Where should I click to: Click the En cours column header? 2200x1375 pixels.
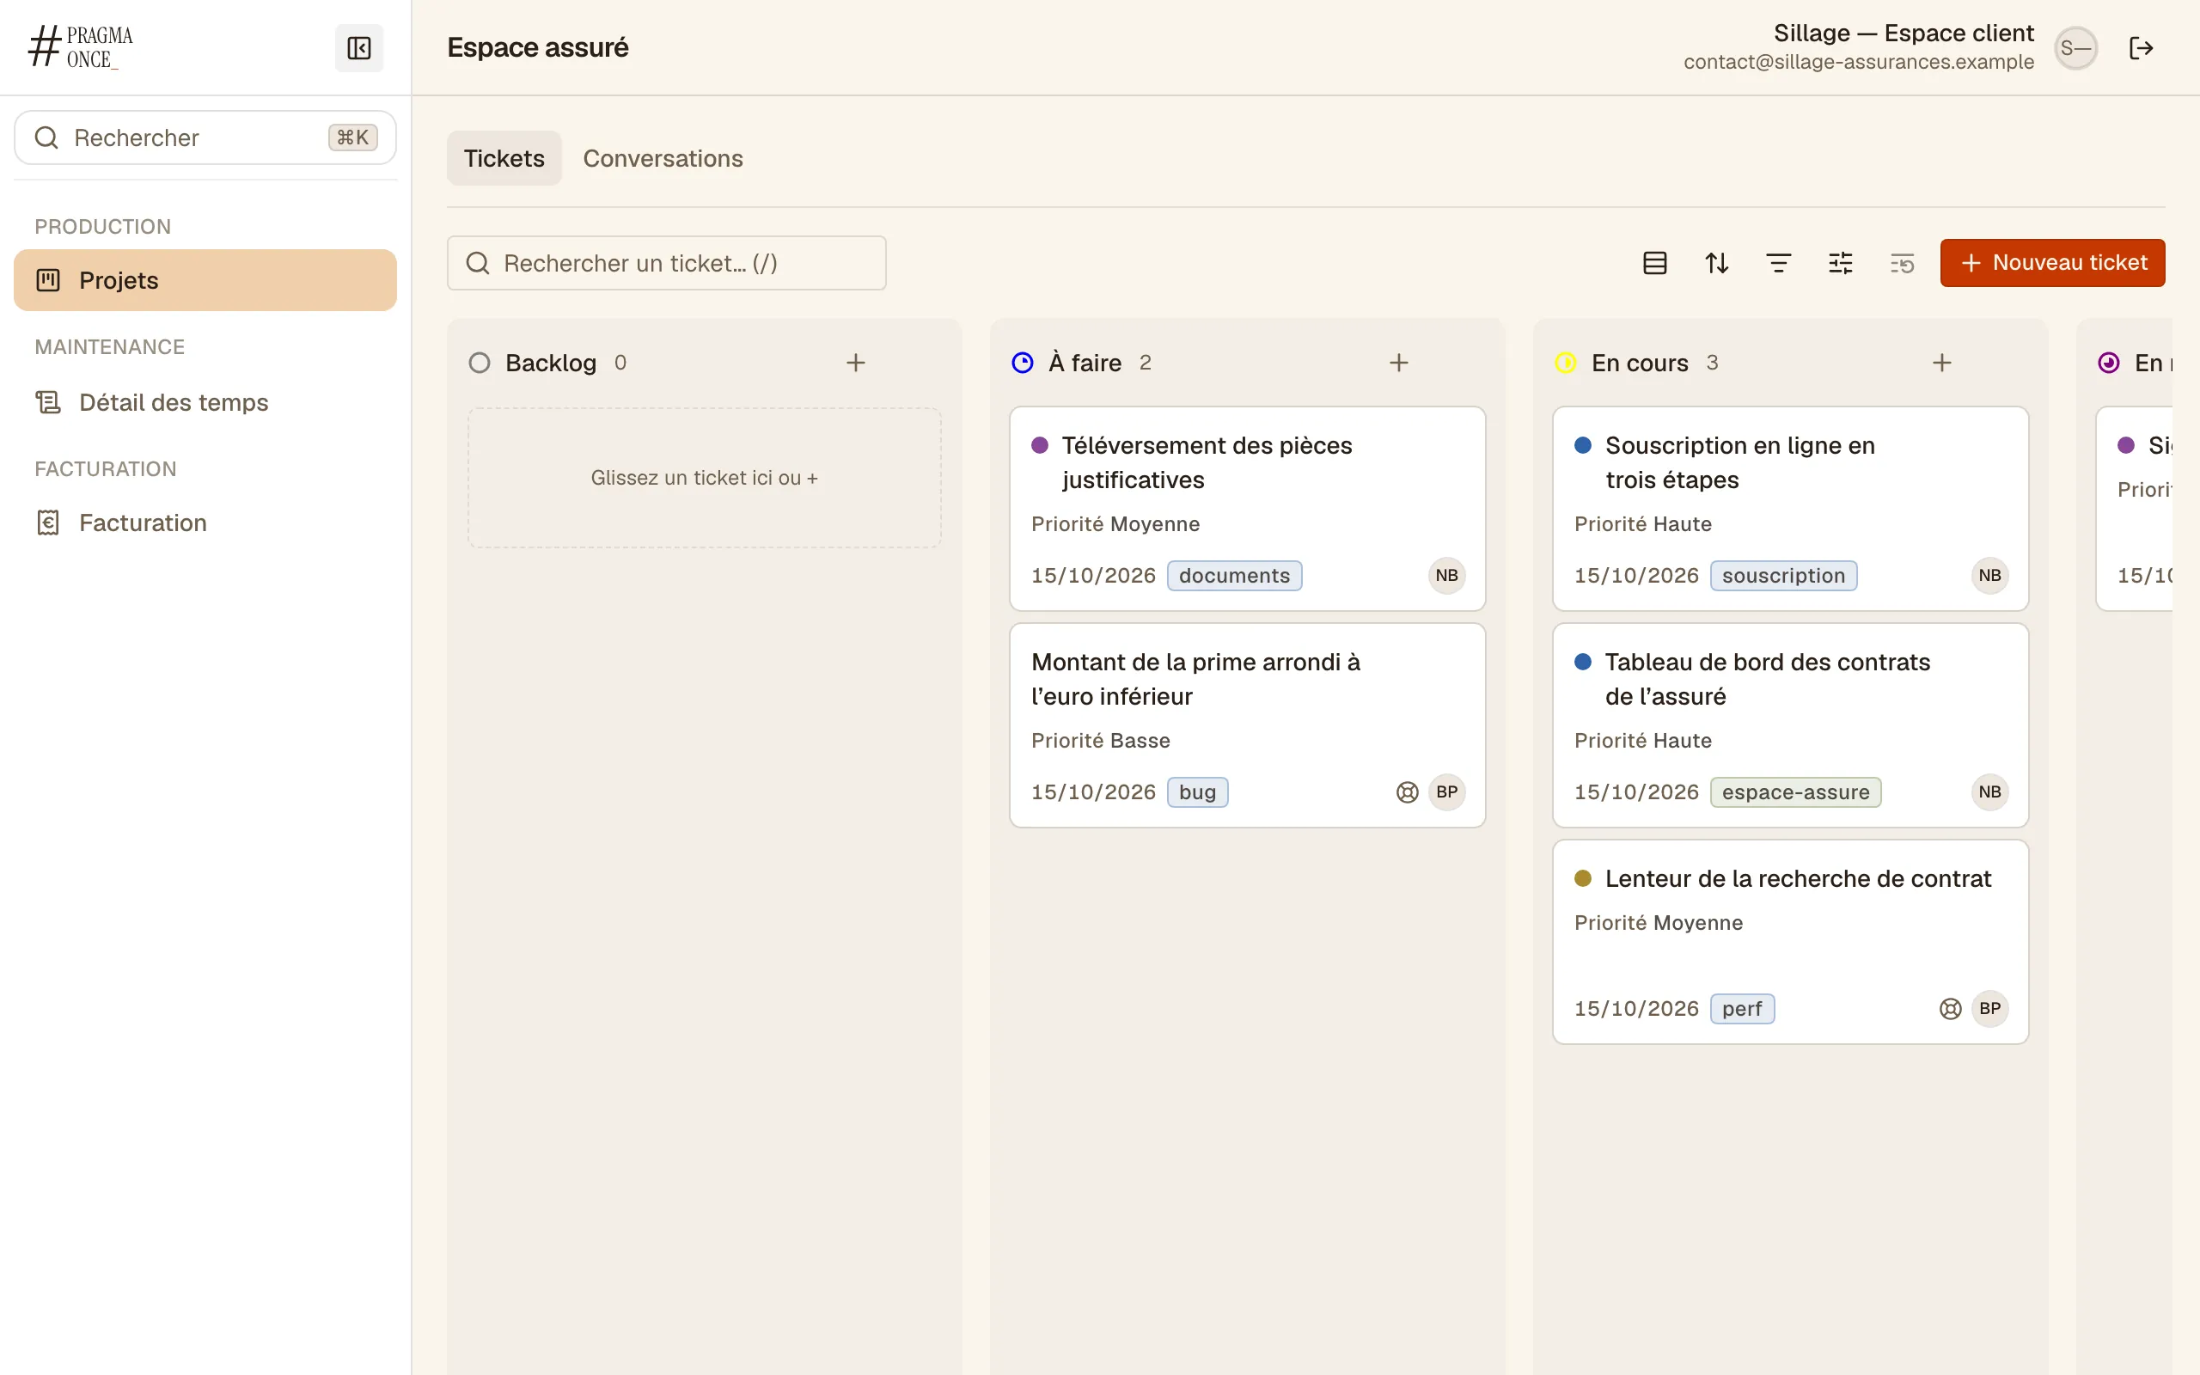[x=1639, y=363]
